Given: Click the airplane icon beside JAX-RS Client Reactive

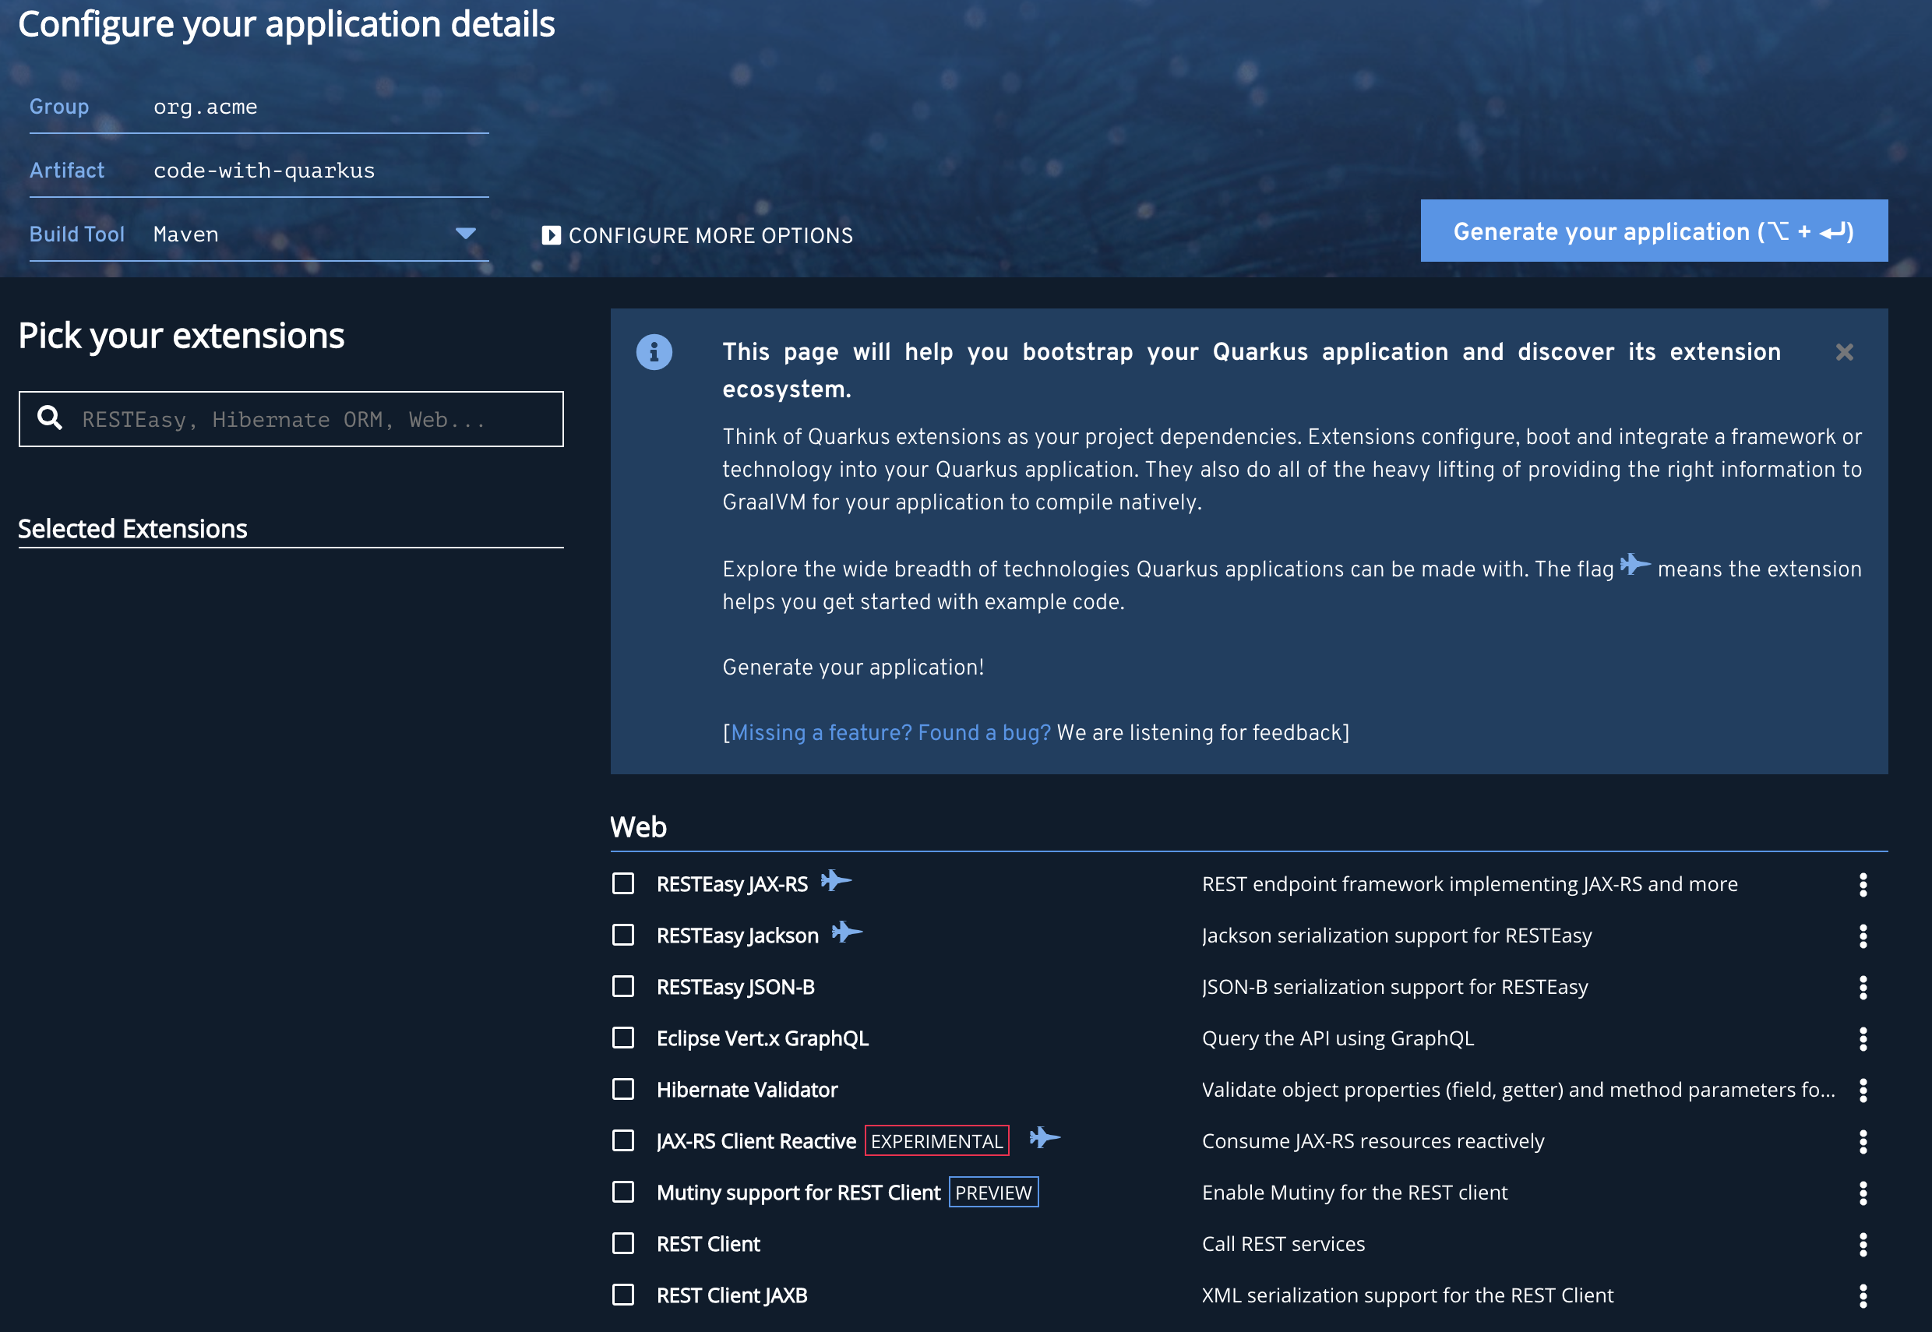Looking at the screenshot, I should coord(1045,1138).
